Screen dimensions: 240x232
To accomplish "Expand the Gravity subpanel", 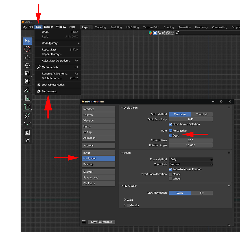I will pos(125,205).
